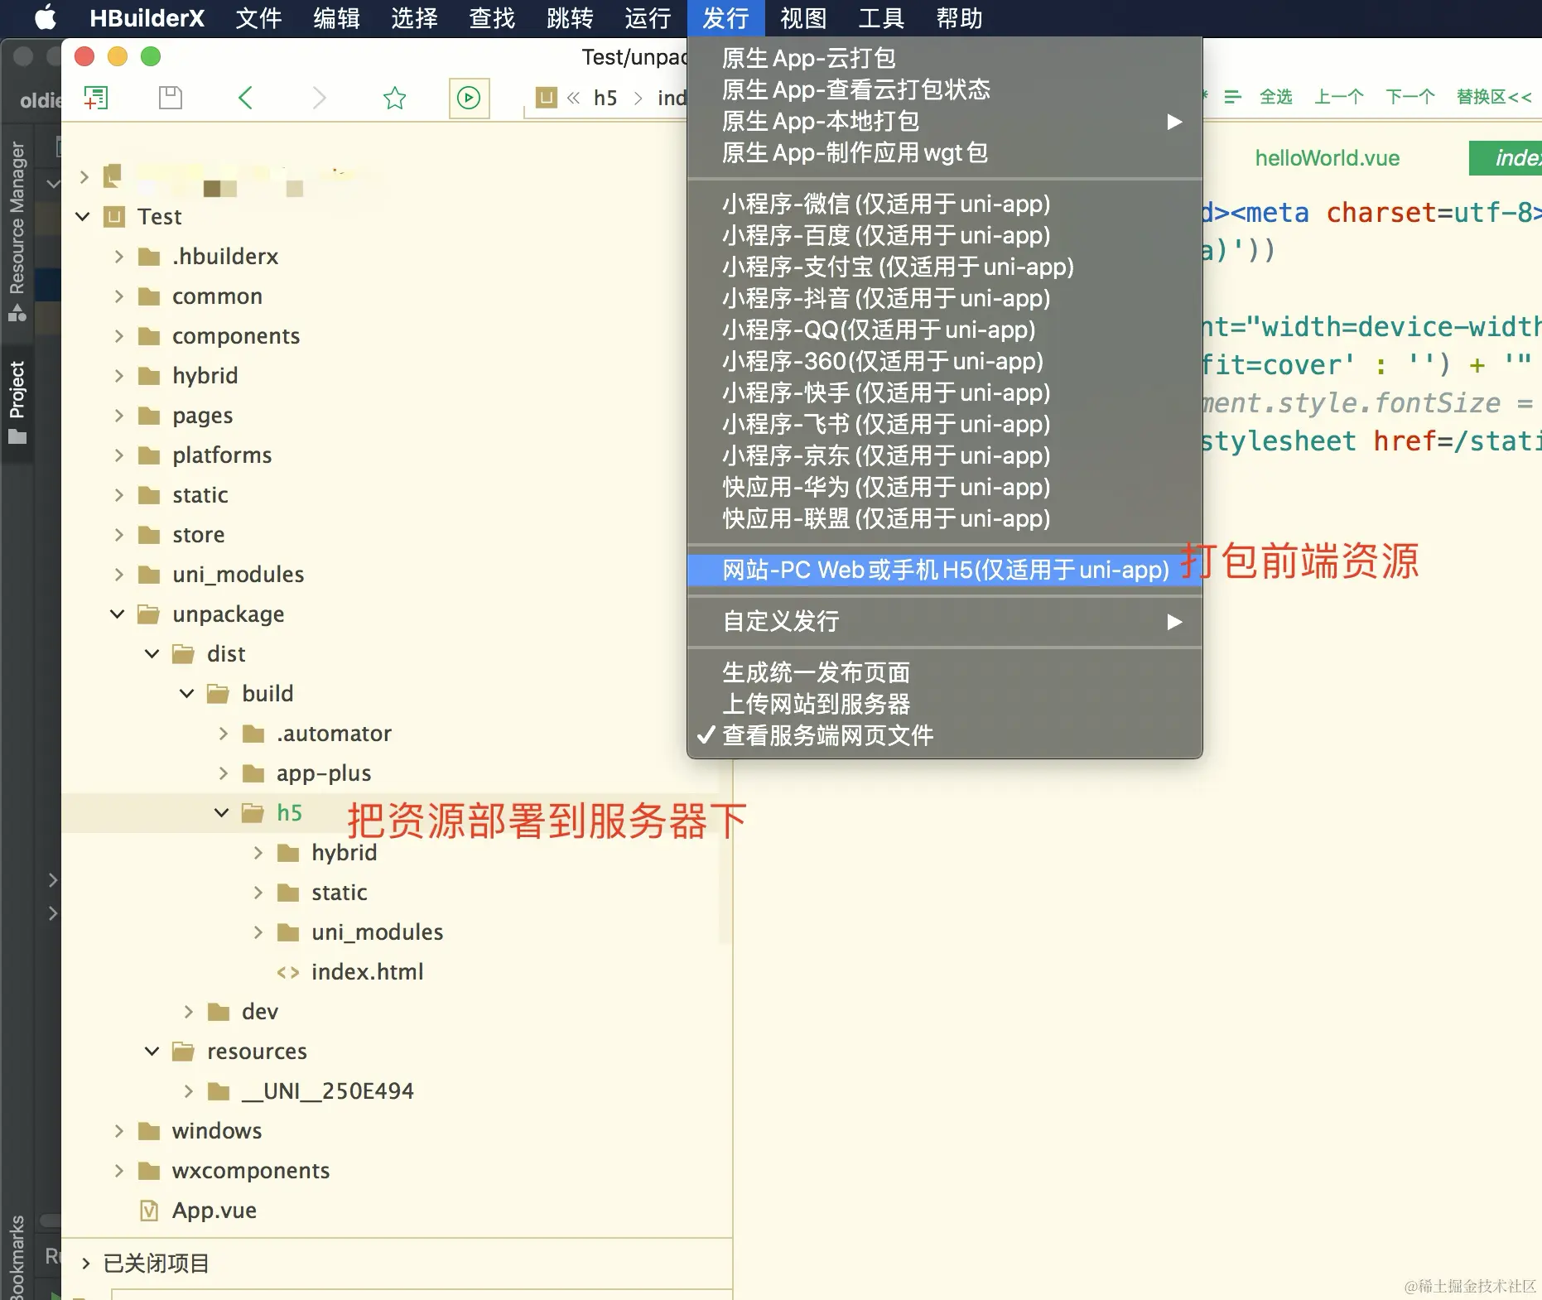Open the Bookmarks side panel tab

(x=17, y=1257)
